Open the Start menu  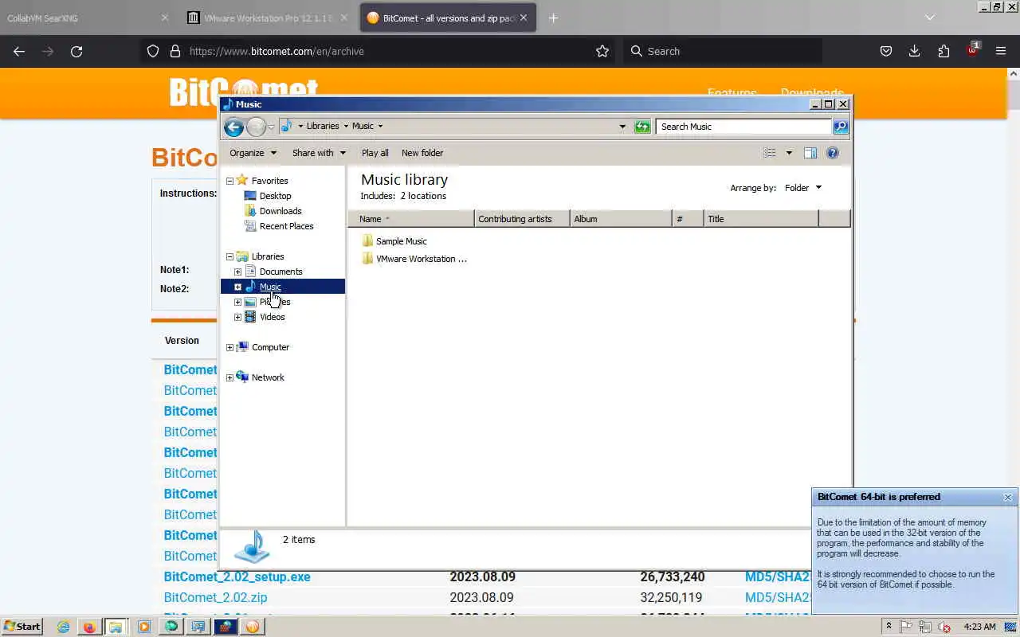point(22,627)
